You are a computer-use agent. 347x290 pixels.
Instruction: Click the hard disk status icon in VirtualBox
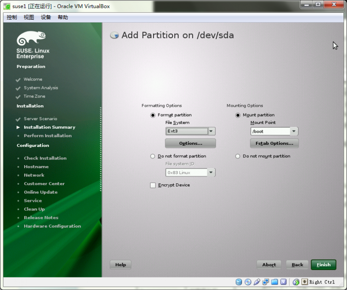239,282
